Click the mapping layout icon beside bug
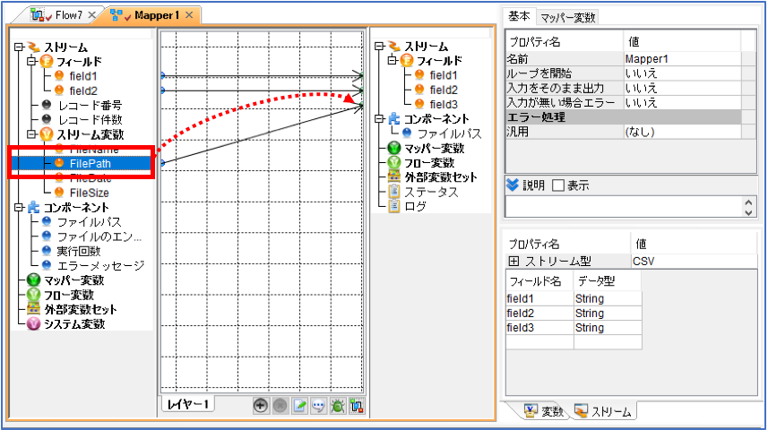The height and width of the screenshot is (430, 768). pos(357,406)
